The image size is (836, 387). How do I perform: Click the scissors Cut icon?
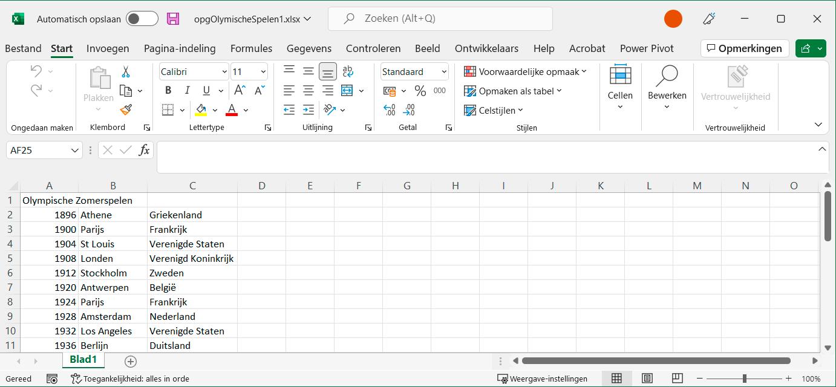click(126, 72)
